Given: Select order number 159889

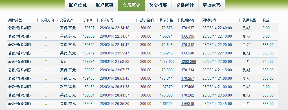Looking at the screenshot, I should pyautogui.click(x=89, y=36).
